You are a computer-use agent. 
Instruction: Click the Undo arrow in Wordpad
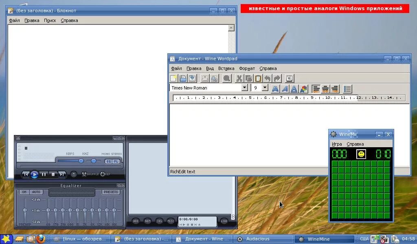(268, 78)
